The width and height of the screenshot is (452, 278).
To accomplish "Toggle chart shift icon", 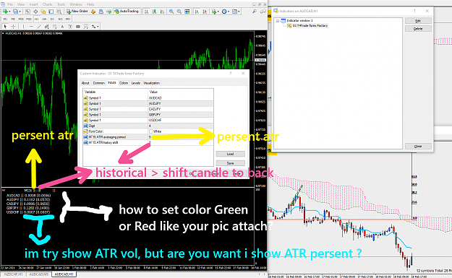I will point(205,12).
